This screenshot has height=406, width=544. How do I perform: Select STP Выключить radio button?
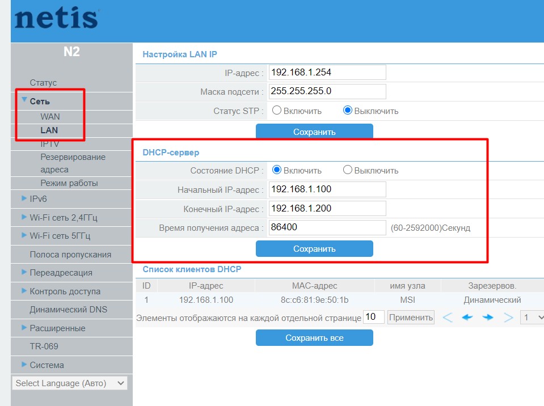pos(347,110)
